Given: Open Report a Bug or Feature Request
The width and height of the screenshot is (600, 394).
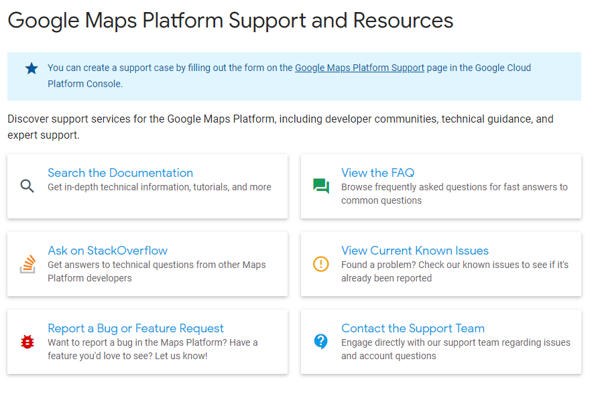Looking at the screenshot, I should coord(135,328).
